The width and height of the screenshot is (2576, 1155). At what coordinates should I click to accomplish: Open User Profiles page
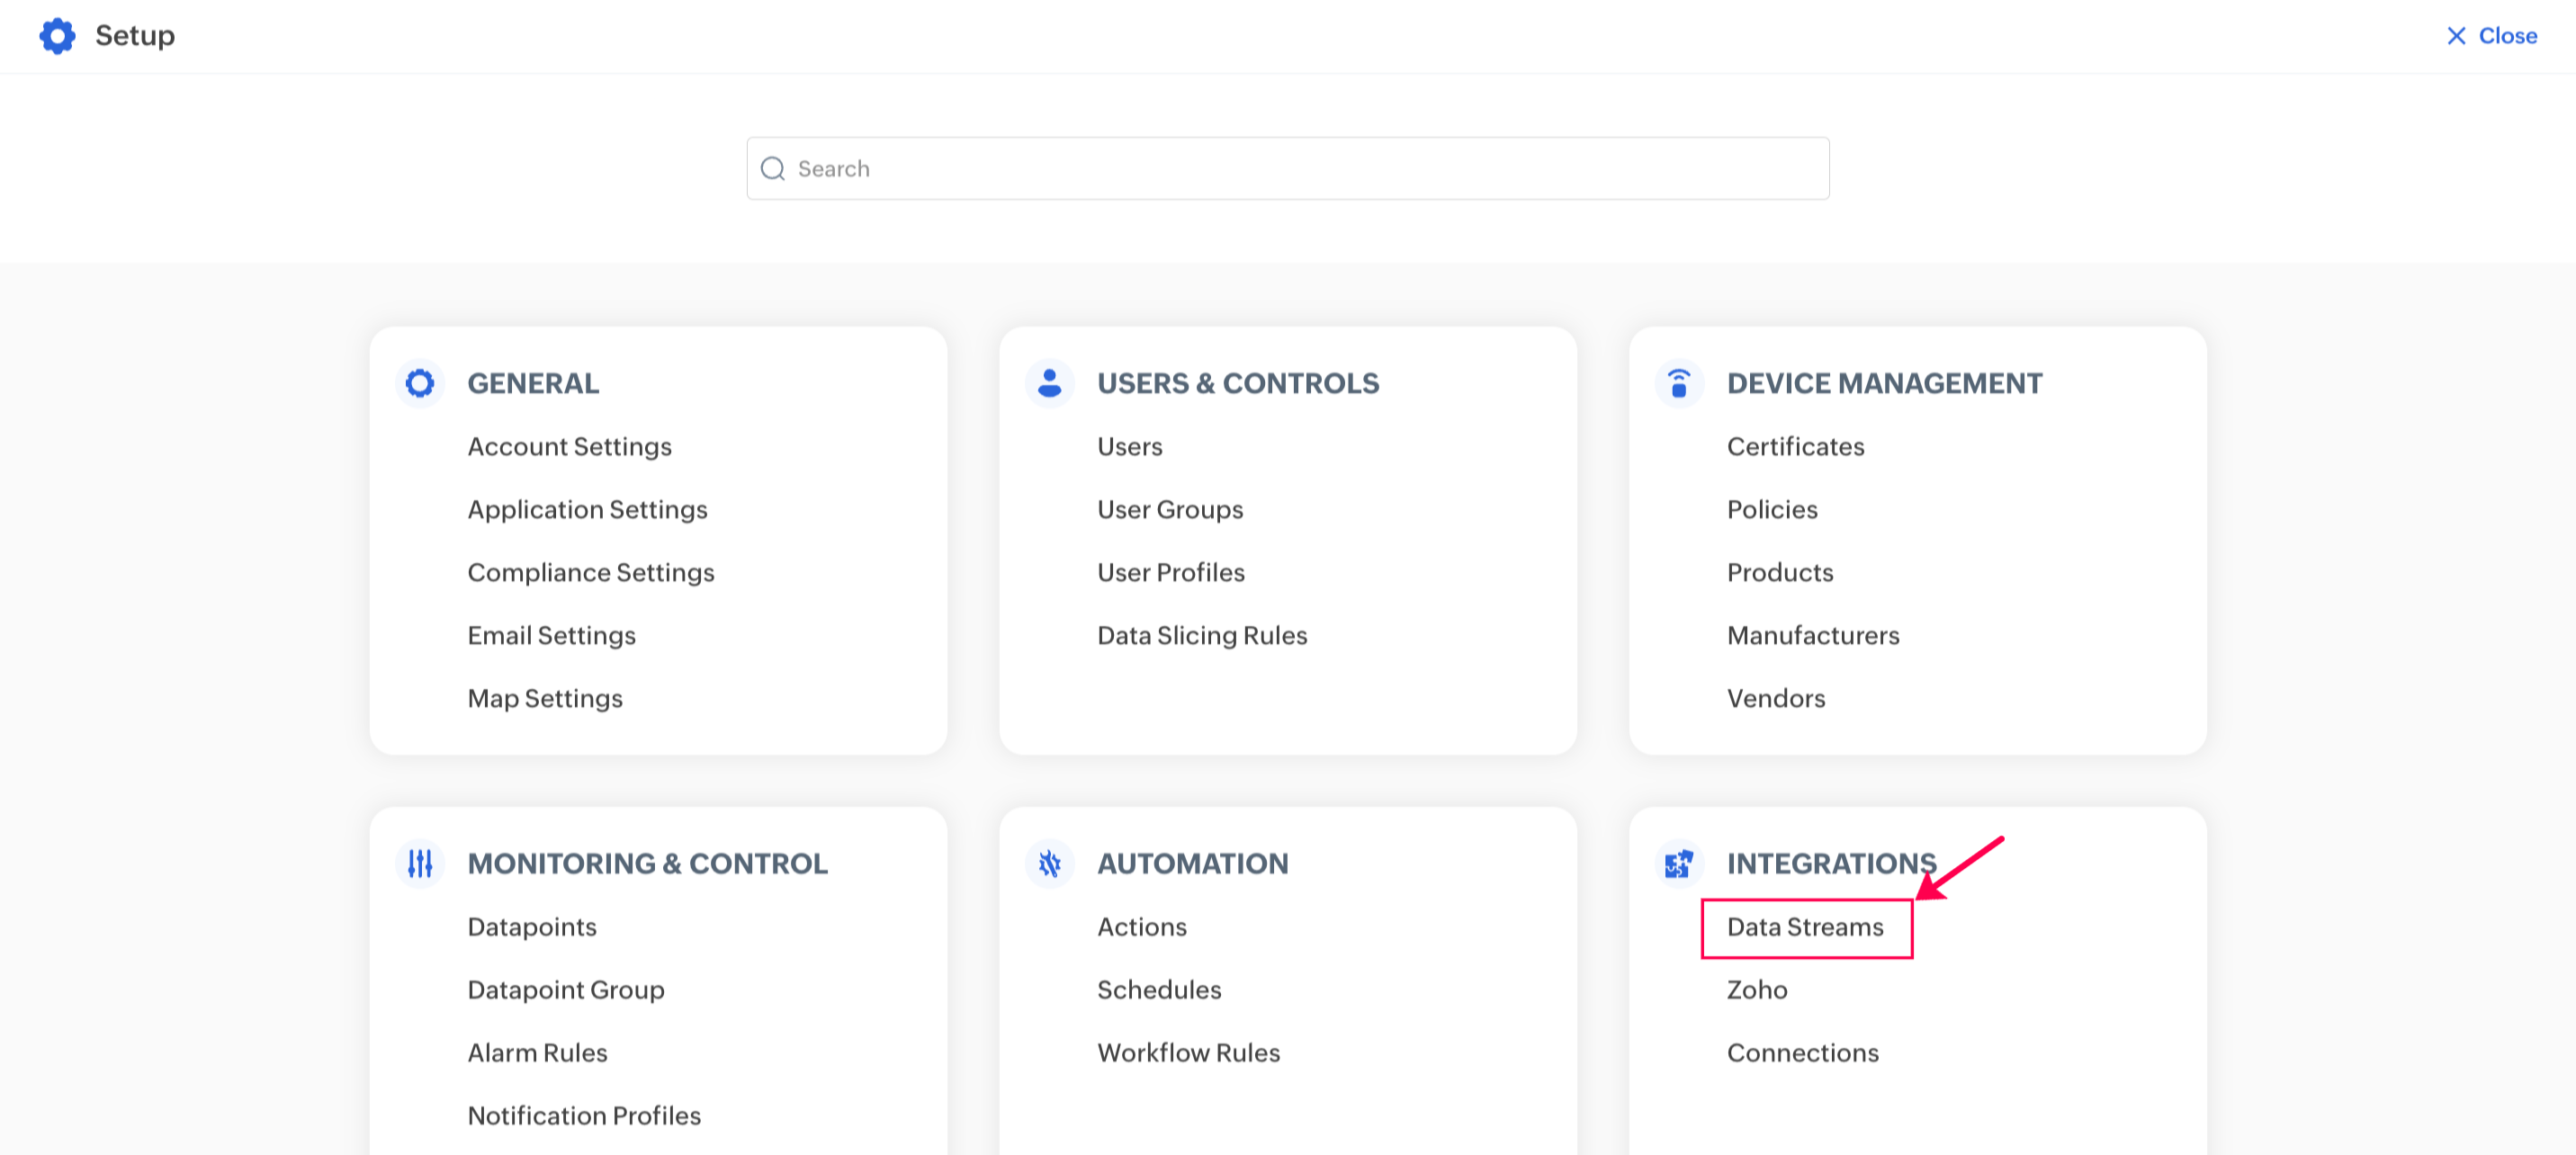1170,573
